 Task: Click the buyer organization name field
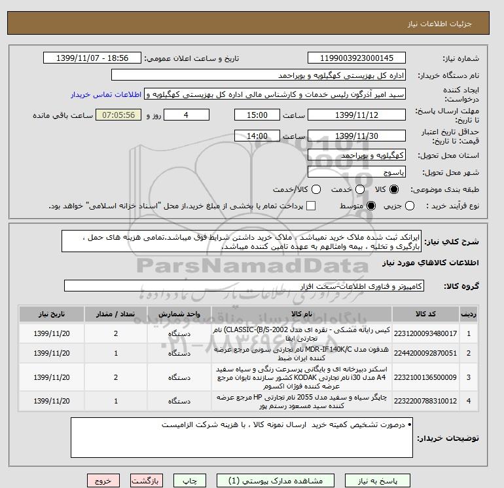click(x=259, y=75)
